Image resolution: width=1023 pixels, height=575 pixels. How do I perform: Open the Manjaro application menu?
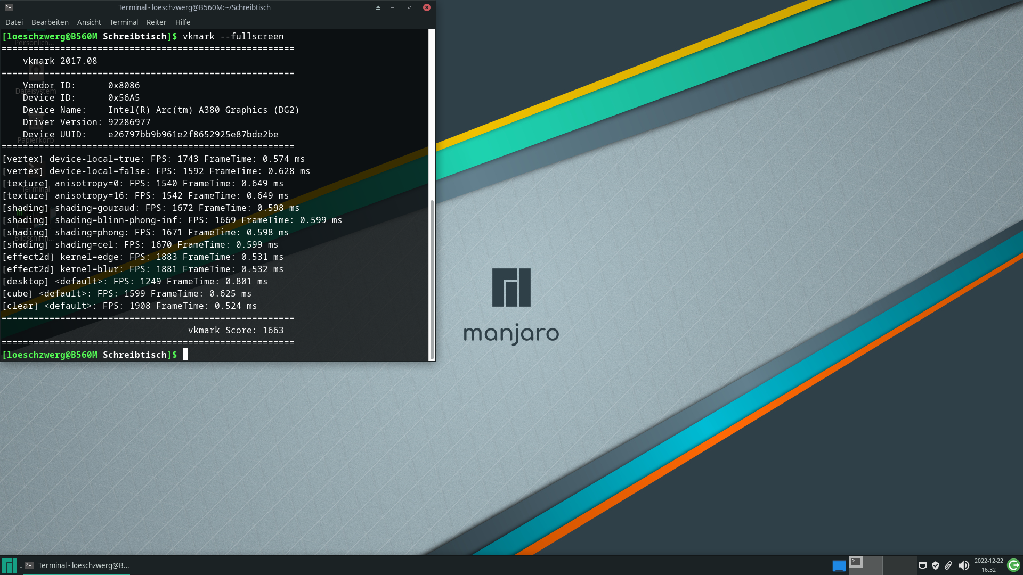point(9,565)
